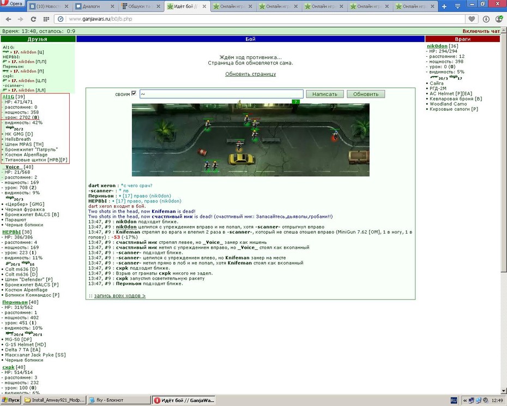Click the scrollbar down arrow
The width and height of the screenshot is (507, 406).
[x=504, y=391]
